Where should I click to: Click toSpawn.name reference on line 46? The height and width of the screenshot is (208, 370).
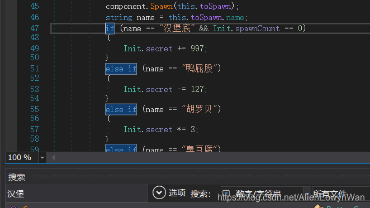tap(217, 17)
